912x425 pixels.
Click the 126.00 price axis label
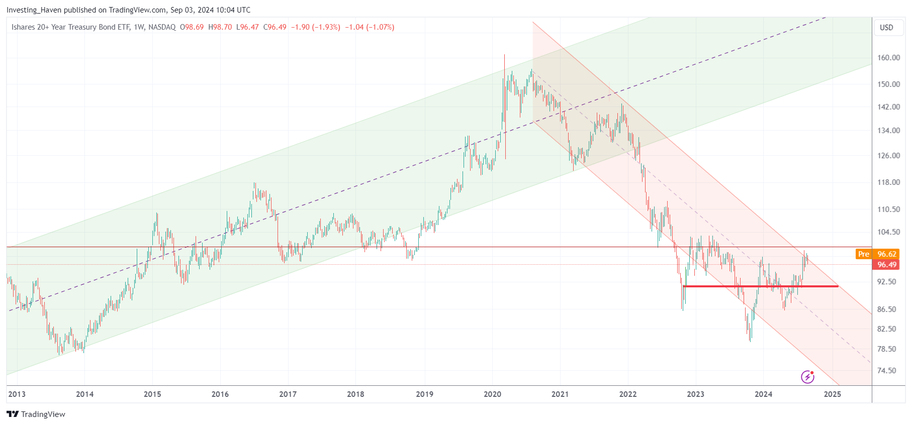(888, 156)
